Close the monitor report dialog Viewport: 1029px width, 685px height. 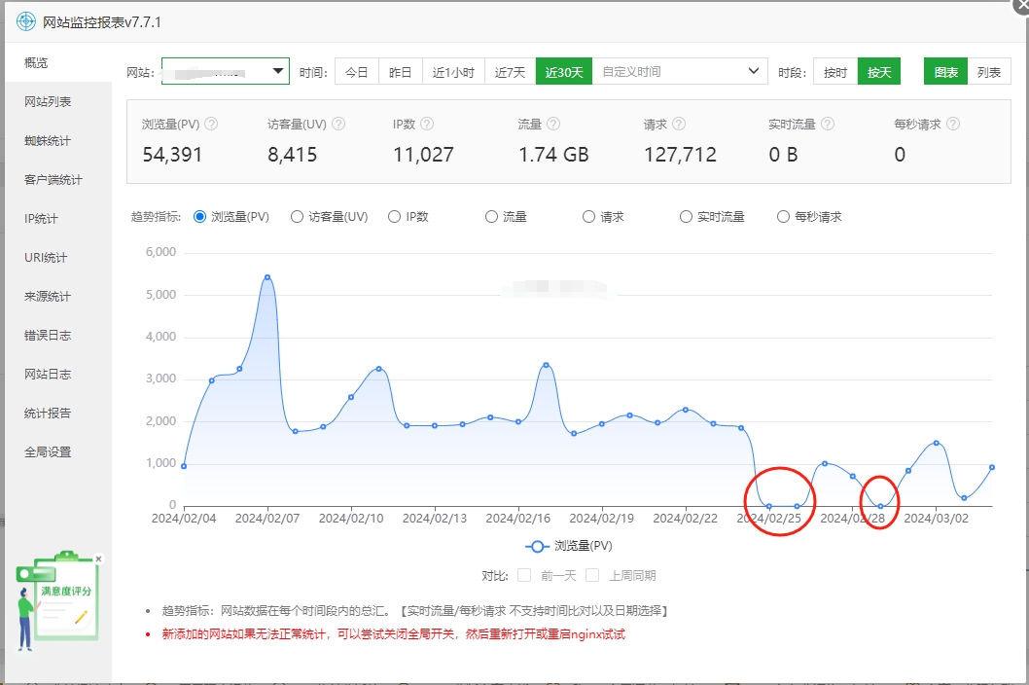[x=1021, y=5]
